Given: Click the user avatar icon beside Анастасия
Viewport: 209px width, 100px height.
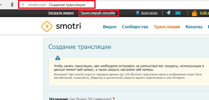Looking at the screenshot, I should coord(138,13).
